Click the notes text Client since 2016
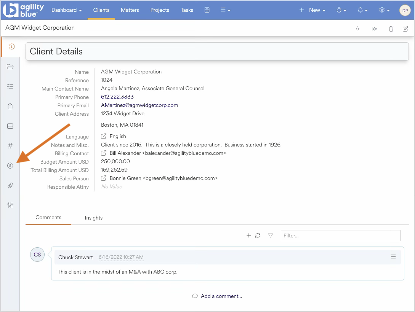The width and height of the screenshot is (415, 312). click(x=191, y=145)
